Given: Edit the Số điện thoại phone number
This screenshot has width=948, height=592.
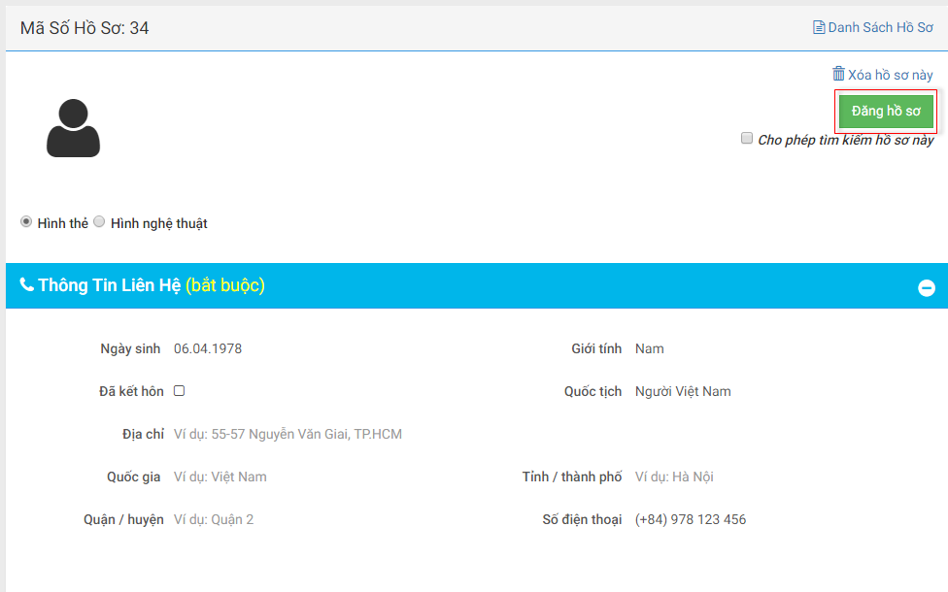Looking at the screenshot, I should pyautogui.click(x=691, y=519).
